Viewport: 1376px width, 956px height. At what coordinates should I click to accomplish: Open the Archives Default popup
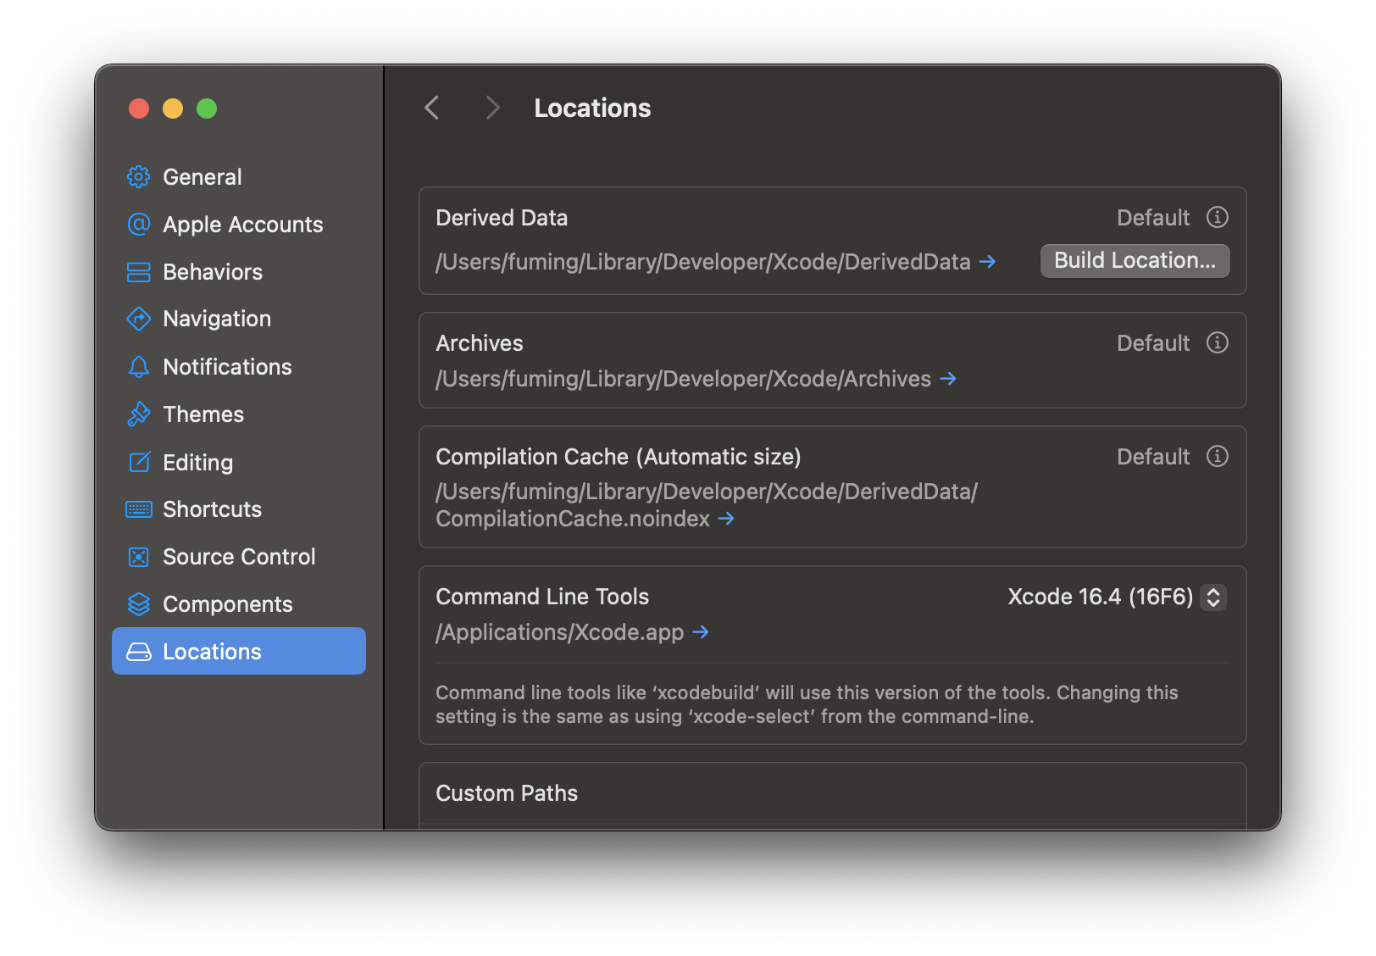1153,343
